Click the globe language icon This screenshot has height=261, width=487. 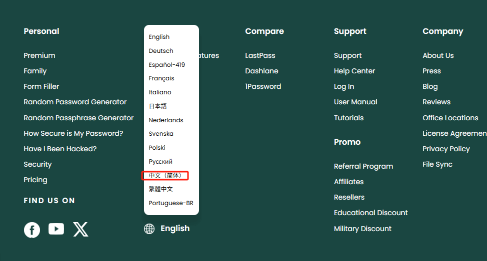[x=149, y=229]
